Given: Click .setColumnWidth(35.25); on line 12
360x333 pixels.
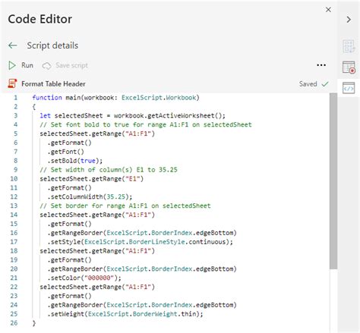Looking at the screenshot, I should pyautogui.click(x=90, y=196).
